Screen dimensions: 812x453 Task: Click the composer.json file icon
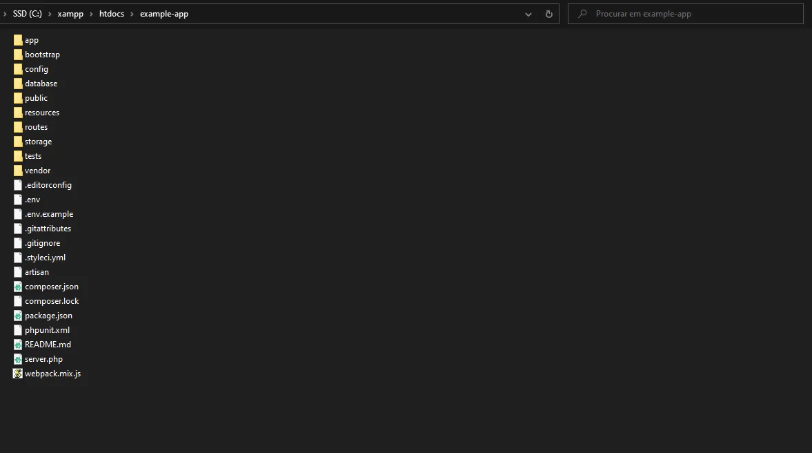(17, 287)
